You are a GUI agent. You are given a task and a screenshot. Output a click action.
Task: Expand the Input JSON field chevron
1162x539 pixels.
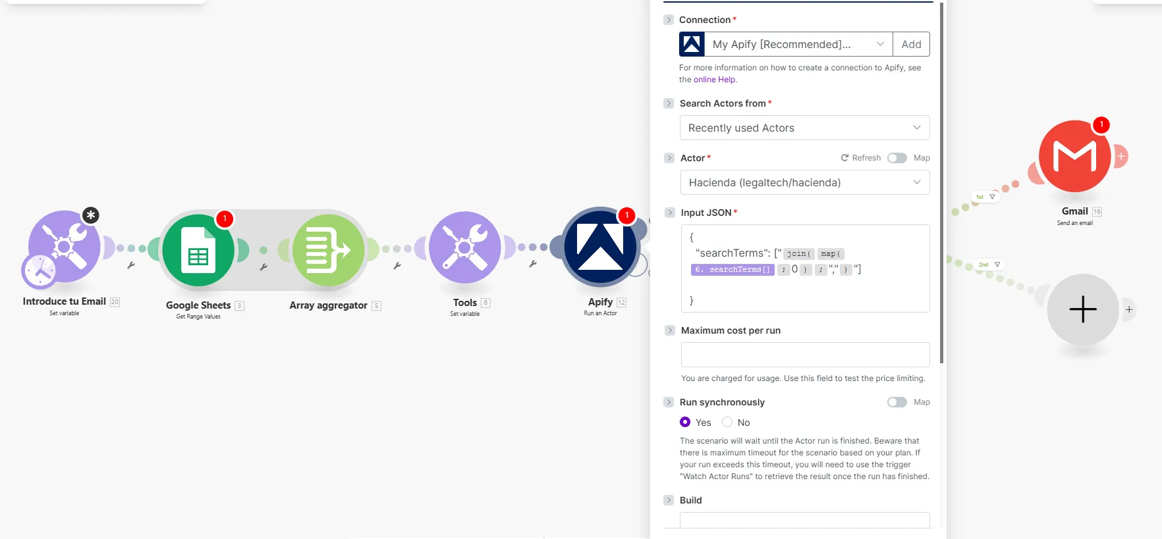(670, 213)
